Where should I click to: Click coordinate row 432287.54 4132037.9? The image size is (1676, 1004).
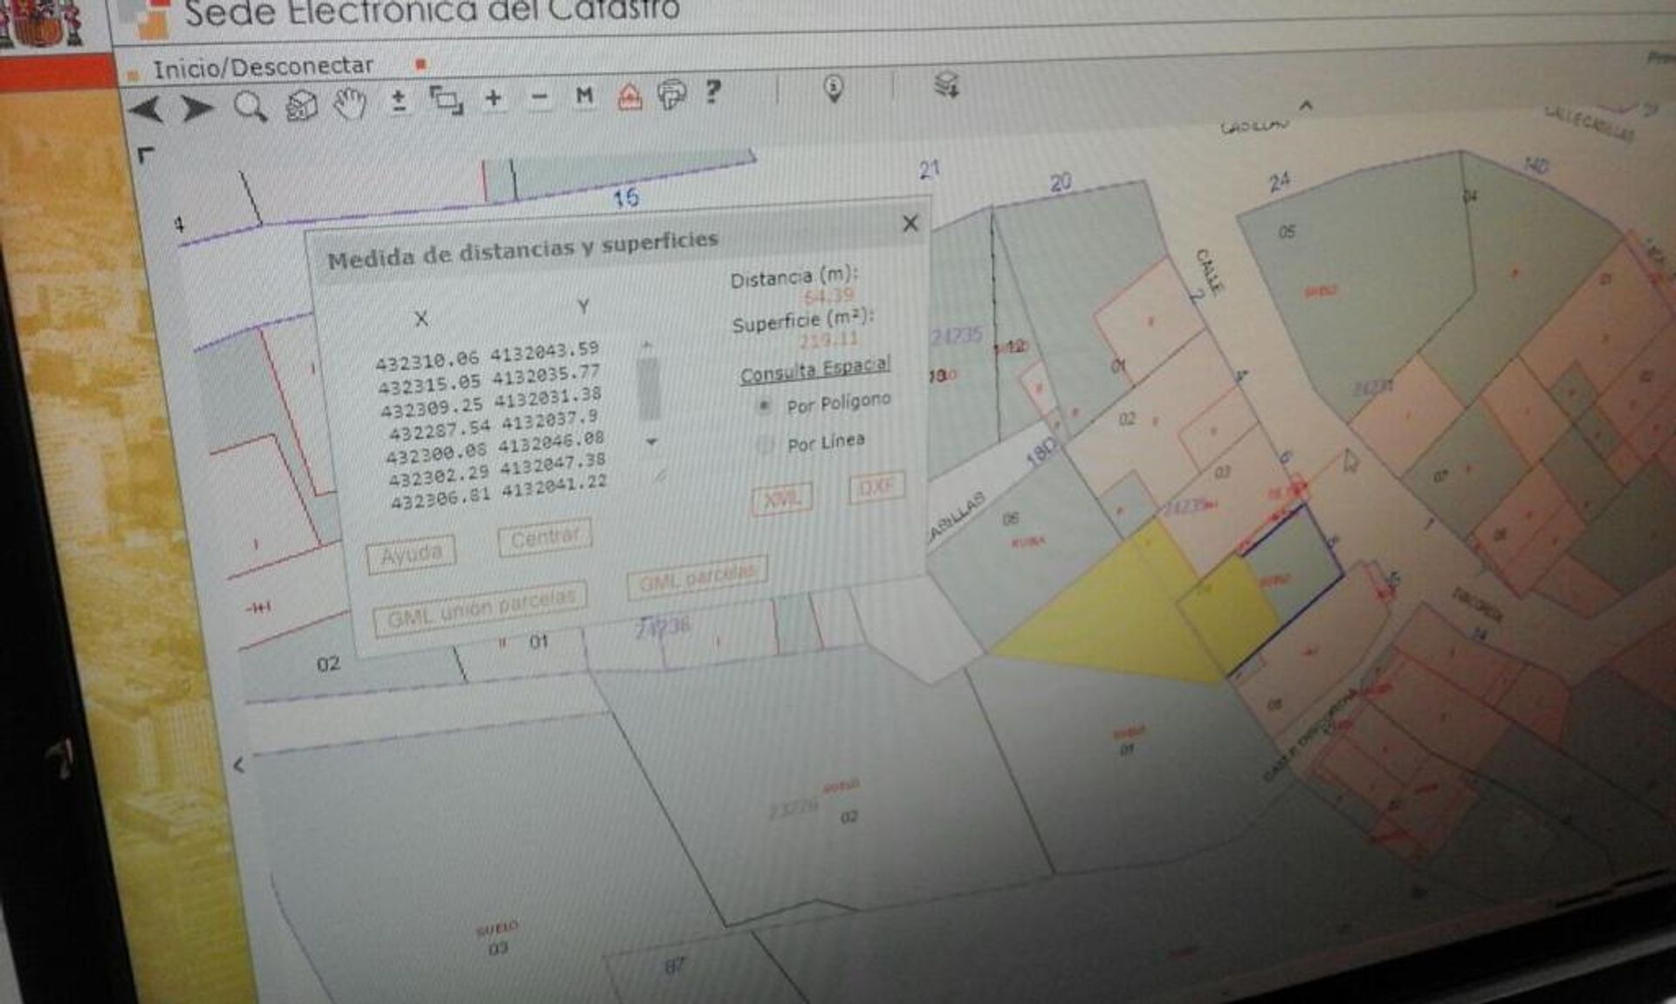493,425
